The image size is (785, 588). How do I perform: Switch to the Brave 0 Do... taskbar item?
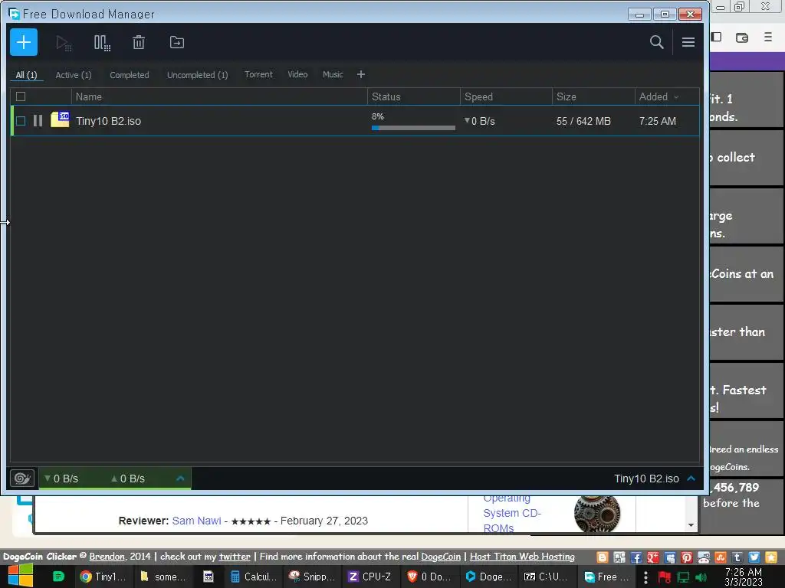pos(429,577)
